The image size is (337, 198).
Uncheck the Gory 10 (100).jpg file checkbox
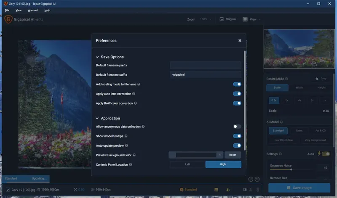pyautogui.click(x=8, y=190)
